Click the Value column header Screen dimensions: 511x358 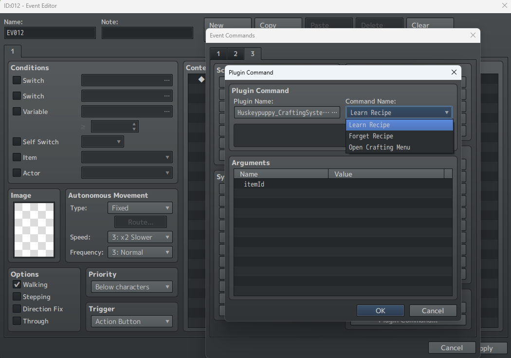386,174
